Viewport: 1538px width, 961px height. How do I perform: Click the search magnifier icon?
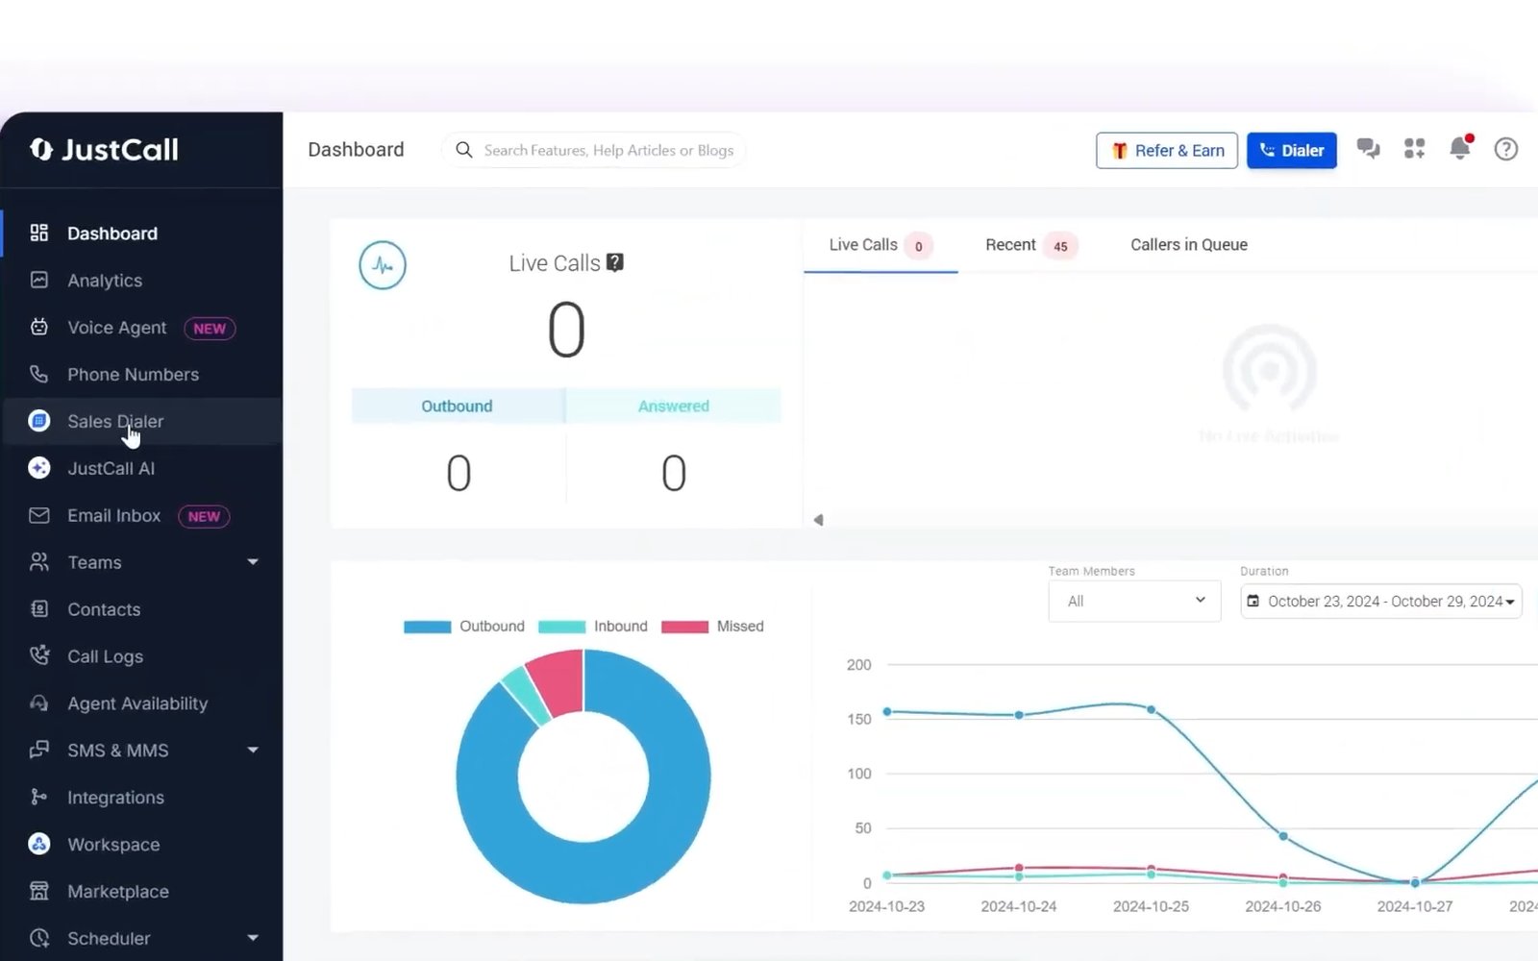[464, 150]
